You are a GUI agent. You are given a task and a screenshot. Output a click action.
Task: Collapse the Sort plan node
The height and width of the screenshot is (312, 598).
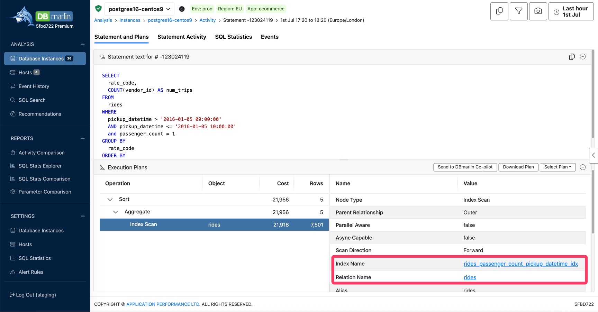tap(110, 199)
